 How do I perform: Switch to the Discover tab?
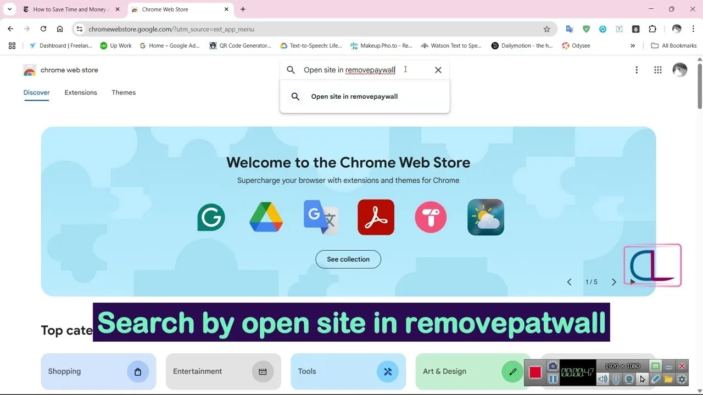pos(37,93)
